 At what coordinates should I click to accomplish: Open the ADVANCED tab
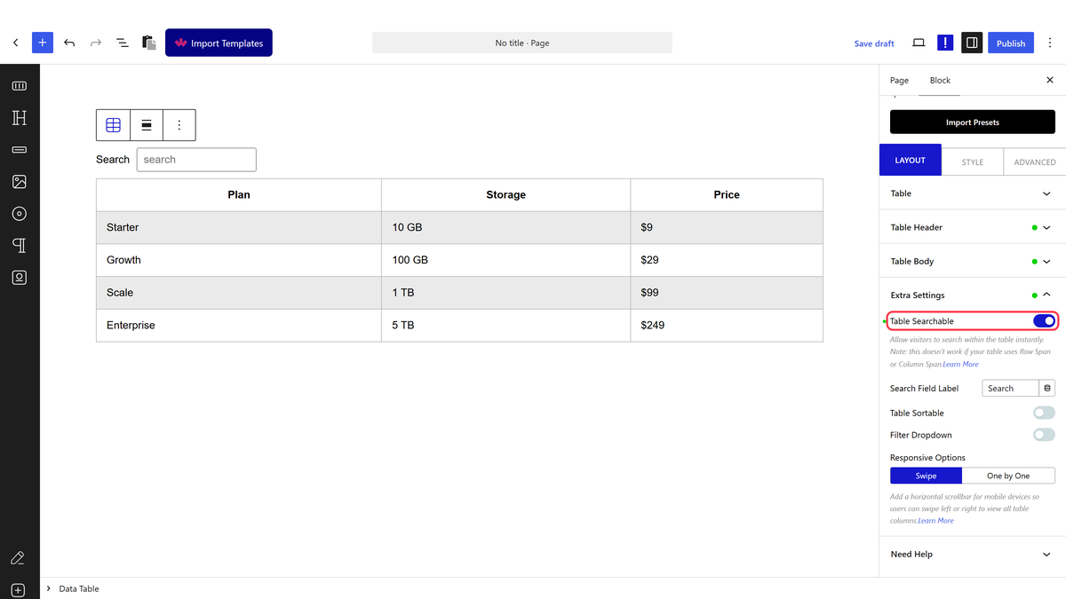tap(1035, 161)
